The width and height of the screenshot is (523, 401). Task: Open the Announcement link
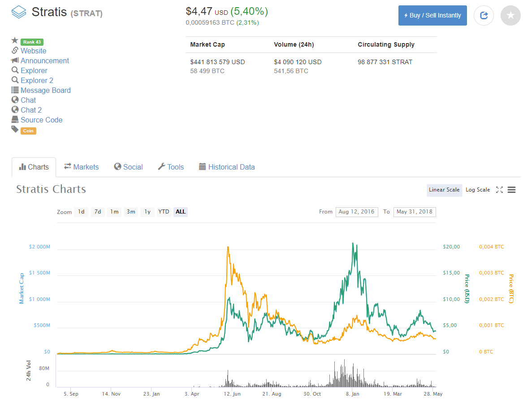pos(45,61)
